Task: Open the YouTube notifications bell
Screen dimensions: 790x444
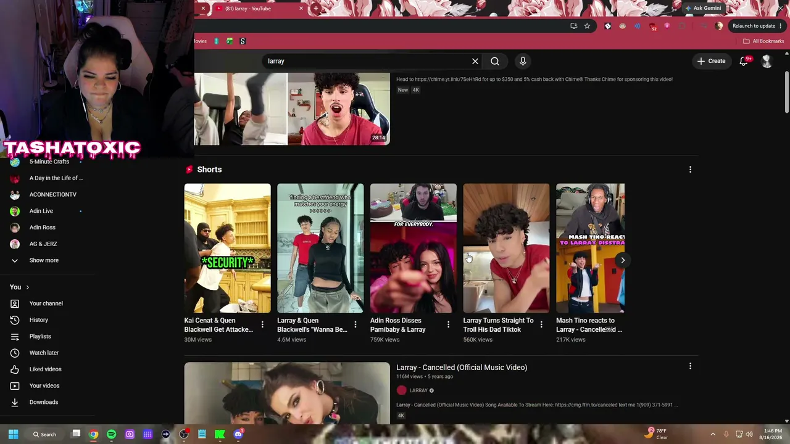Action: tap(744, 61)
